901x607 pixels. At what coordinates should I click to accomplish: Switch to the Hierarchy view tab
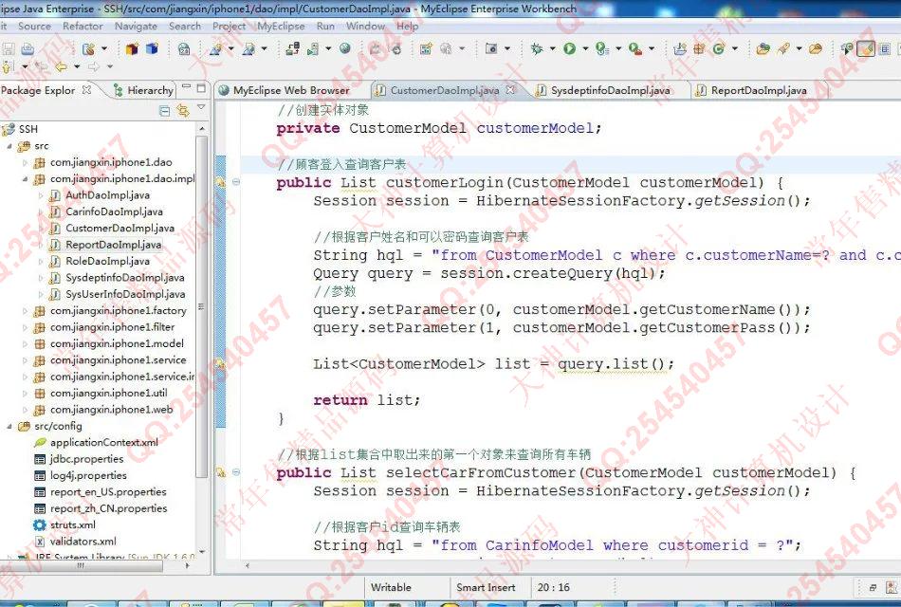click(143, 90)
